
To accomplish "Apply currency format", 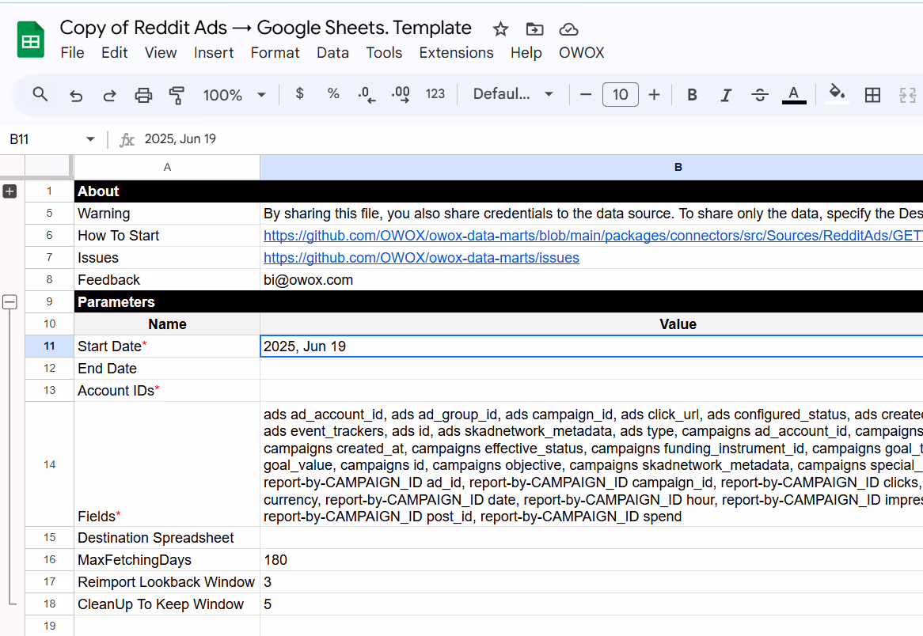I will pyautogui.click(x=299, y=94).
